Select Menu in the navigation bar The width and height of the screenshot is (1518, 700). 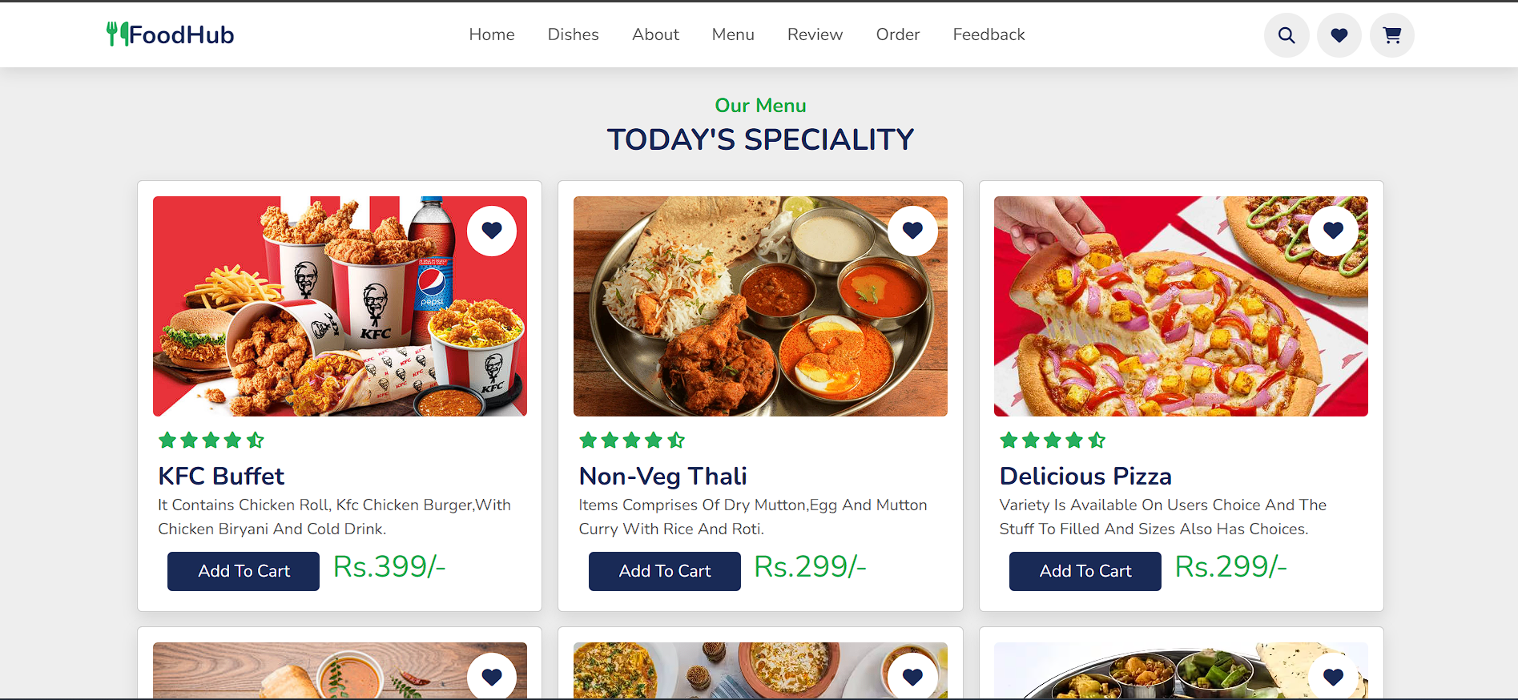(x=733, y=34)
